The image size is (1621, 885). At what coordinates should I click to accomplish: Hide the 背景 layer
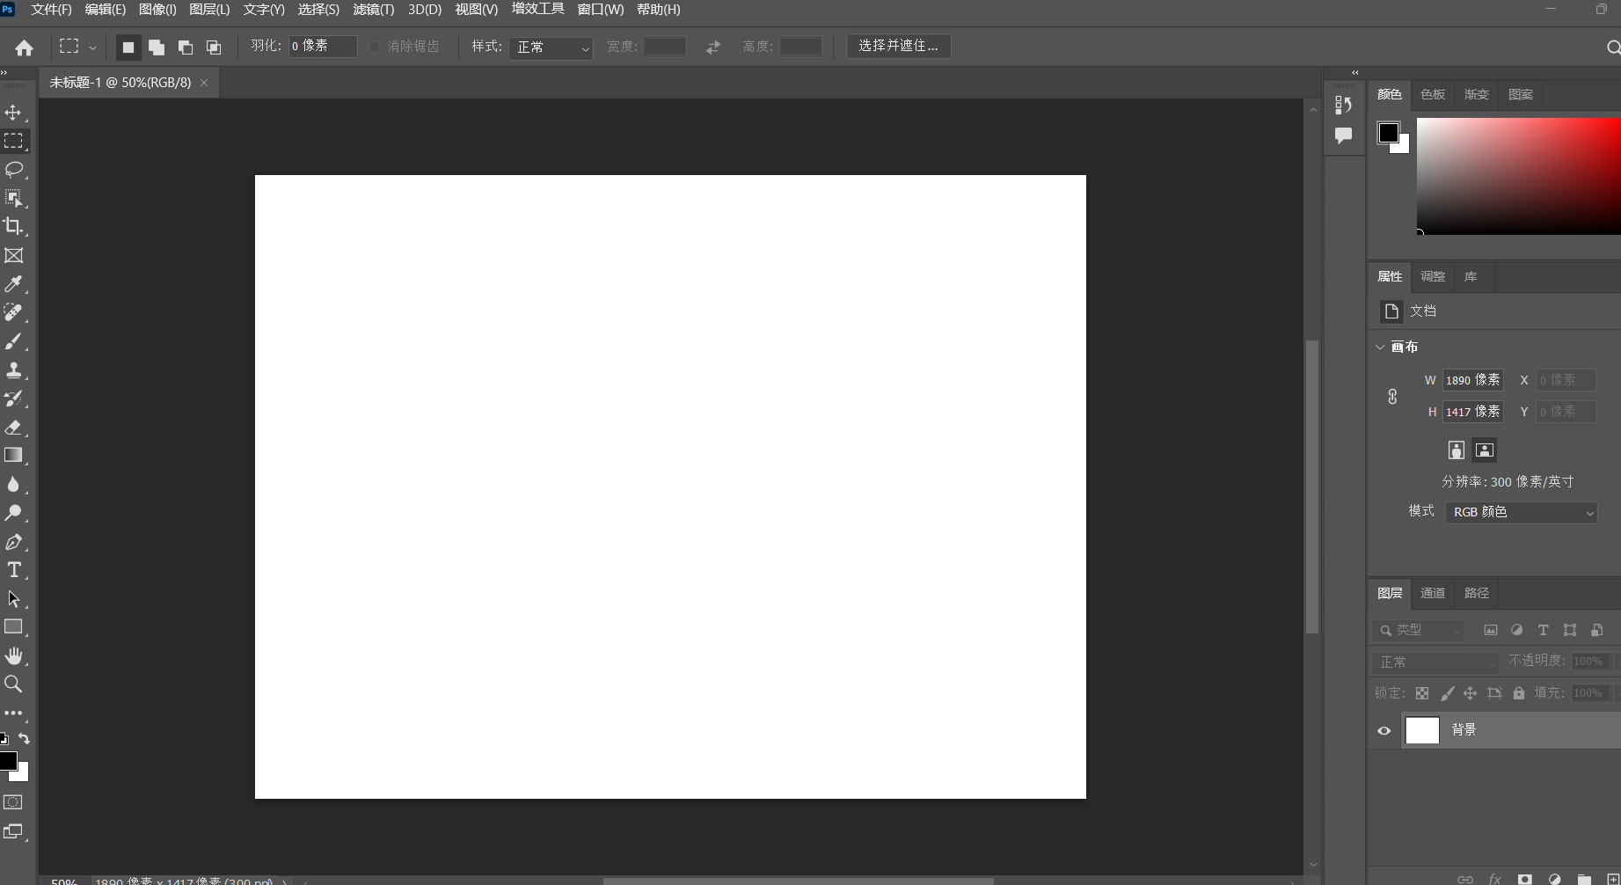coord(1384,730)
